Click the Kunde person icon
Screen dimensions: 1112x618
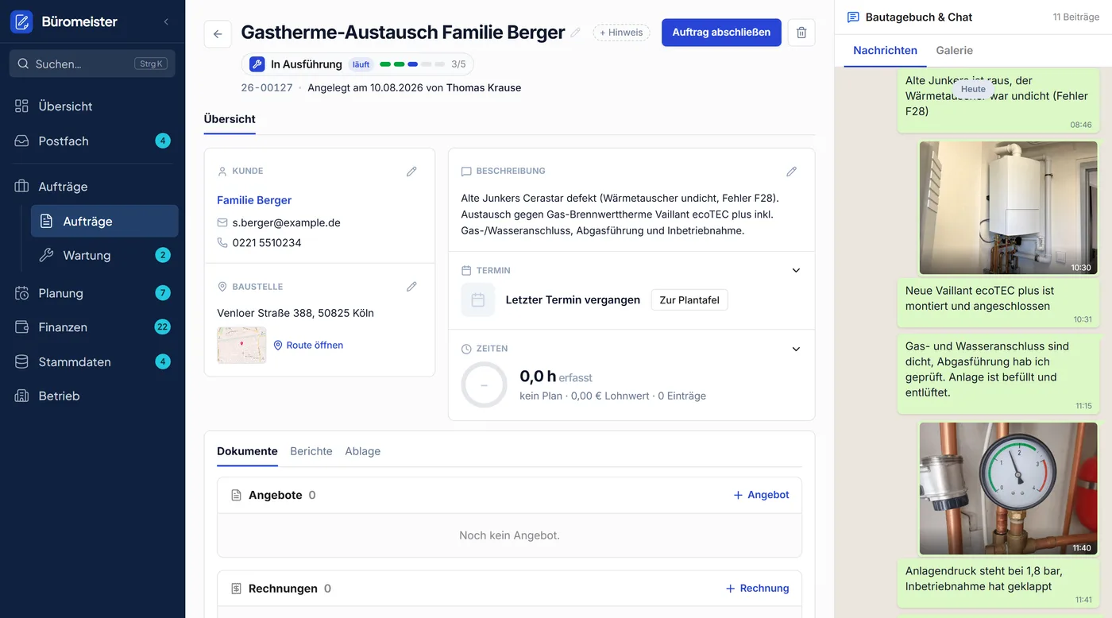click(222, 171)
